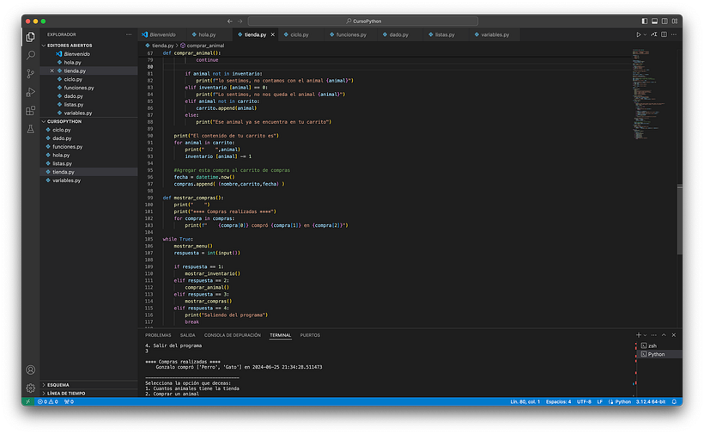Open the Testing flask view
The width and height of the screenshot is (704, 434).
[31, 130]
